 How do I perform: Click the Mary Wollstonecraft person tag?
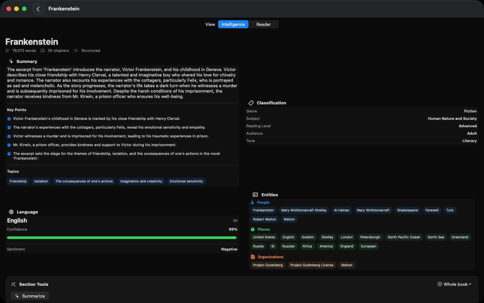pyautogui.click(x=373, y=210)
